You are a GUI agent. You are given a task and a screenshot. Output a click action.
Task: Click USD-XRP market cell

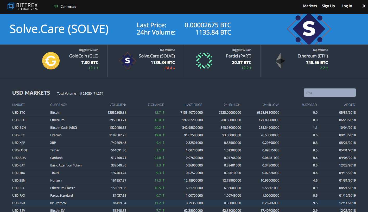pyautogui.click(x=19, y=143)
